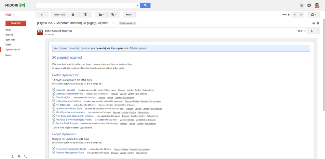Click the '20 page(s) expired' heading
The width and height of the screenshot is (325, 159).
pos(67,57)
